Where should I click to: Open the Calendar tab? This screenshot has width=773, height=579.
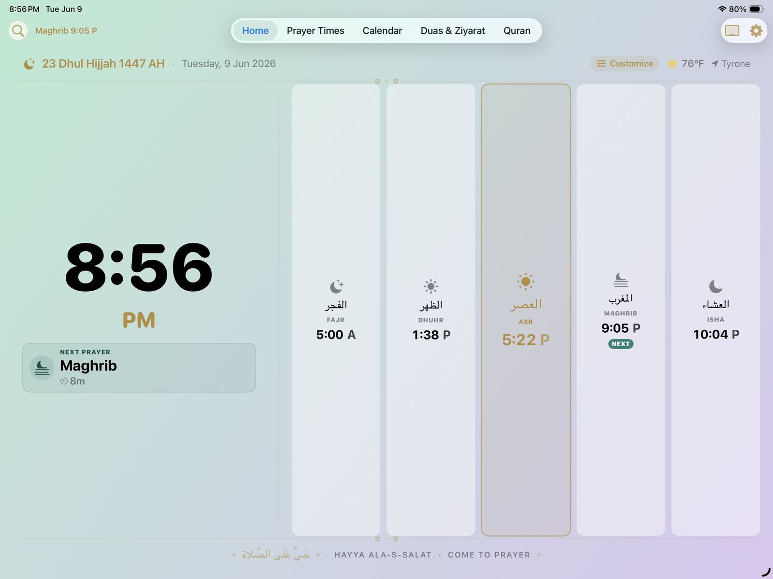pyautogui.click(x=382, y=30)
